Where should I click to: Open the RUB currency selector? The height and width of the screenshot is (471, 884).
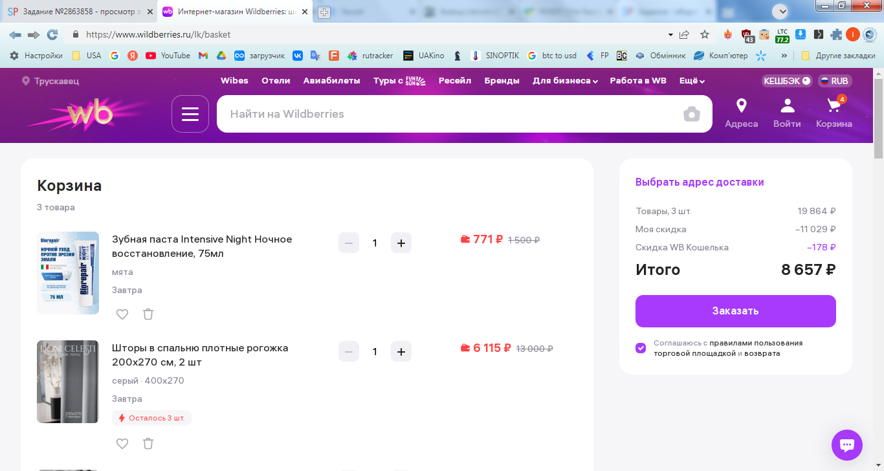[835, 81]
